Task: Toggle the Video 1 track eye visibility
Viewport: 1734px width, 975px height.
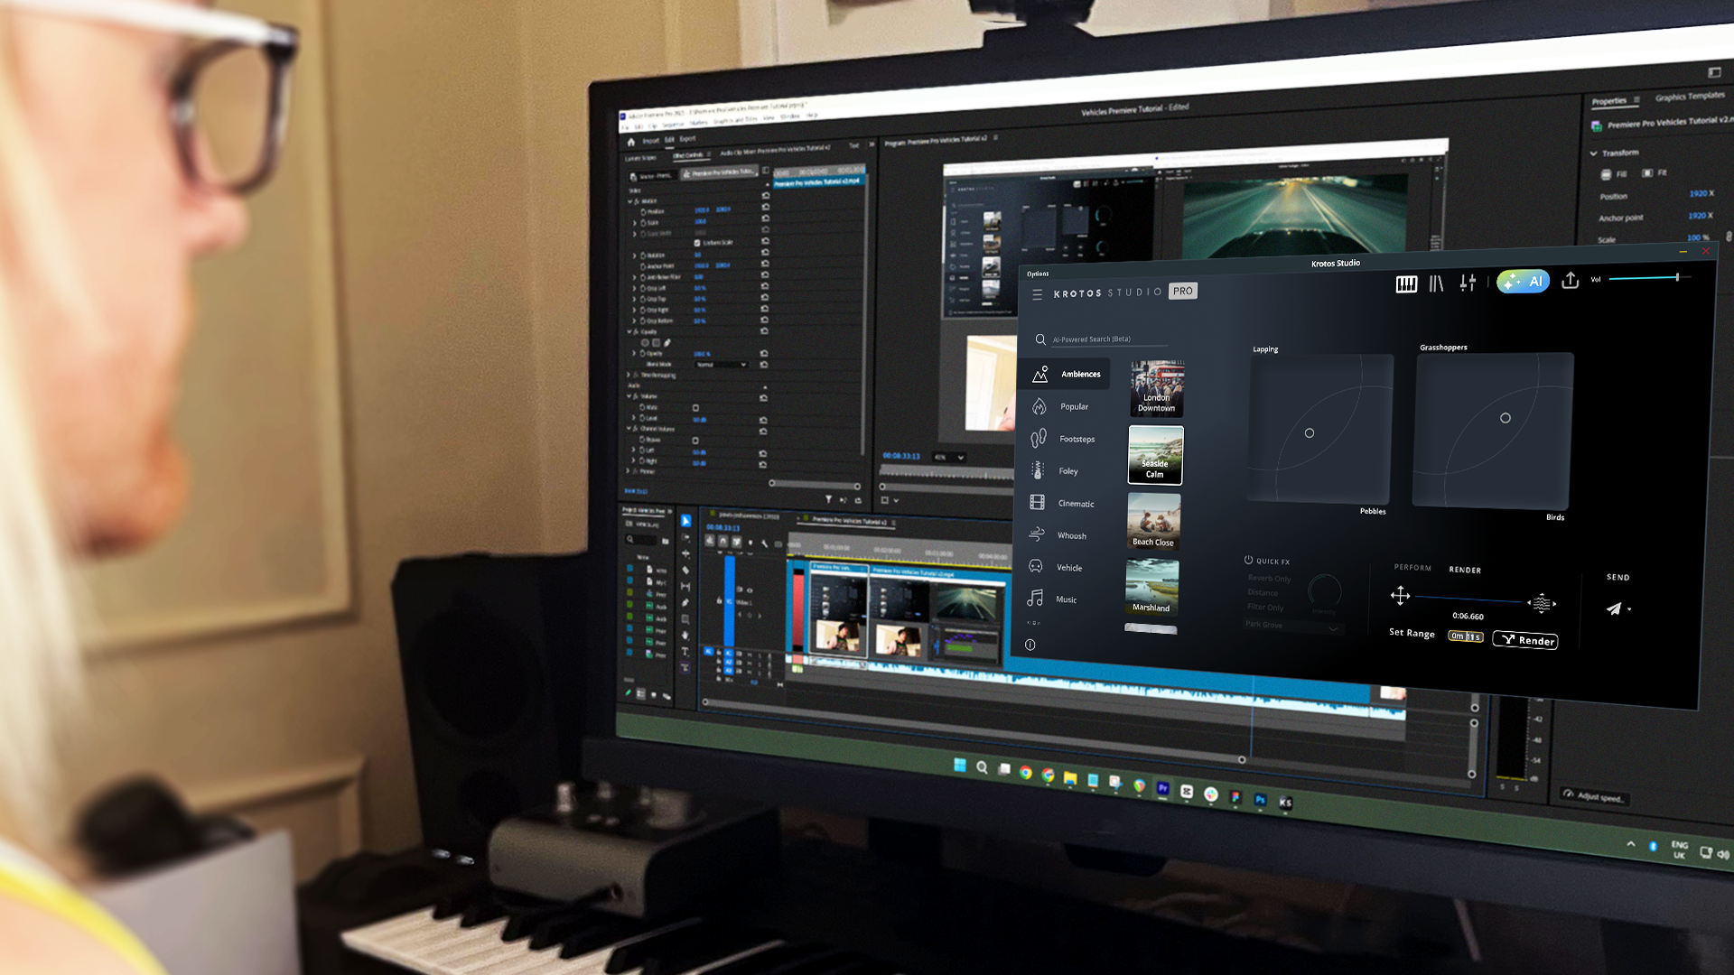Action: 750,590
